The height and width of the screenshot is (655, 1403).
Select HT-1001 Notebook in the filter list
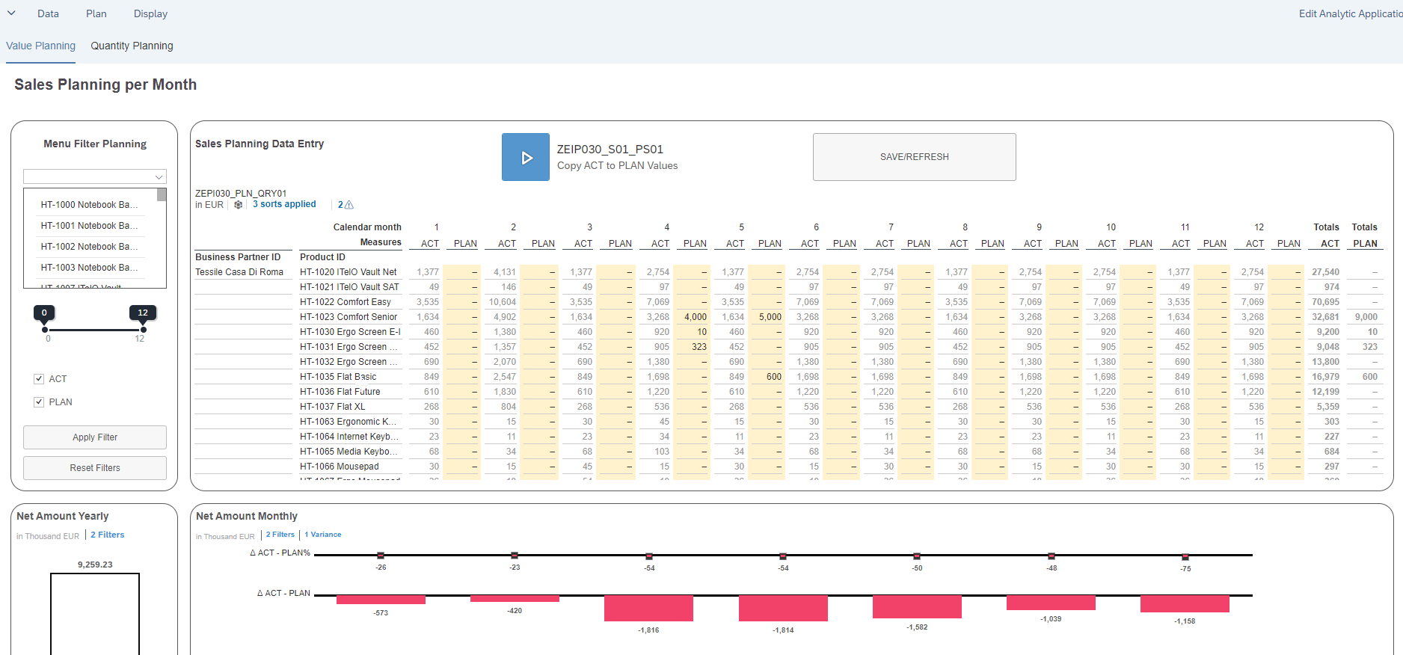(x=89, y=226)
